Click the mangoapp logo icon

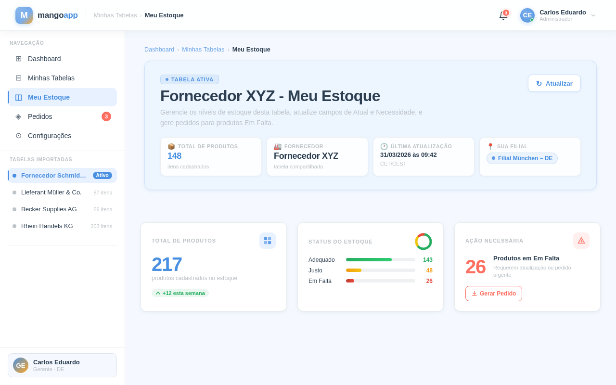[24, 15]
